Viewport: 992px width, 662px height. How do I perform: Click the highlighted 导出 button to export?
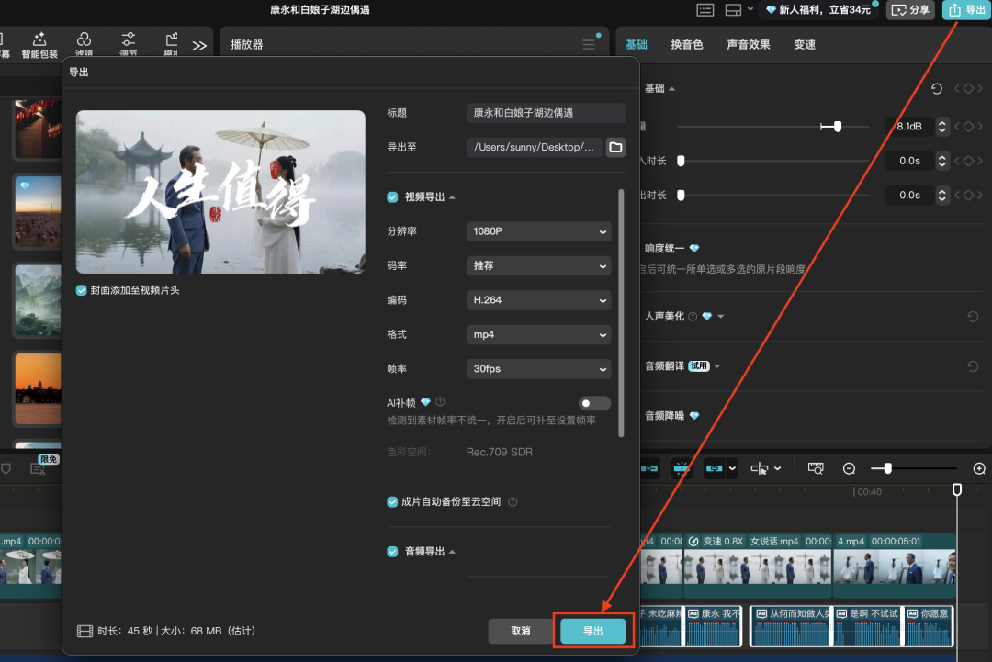pyautogui.click(x=592, y=631)
